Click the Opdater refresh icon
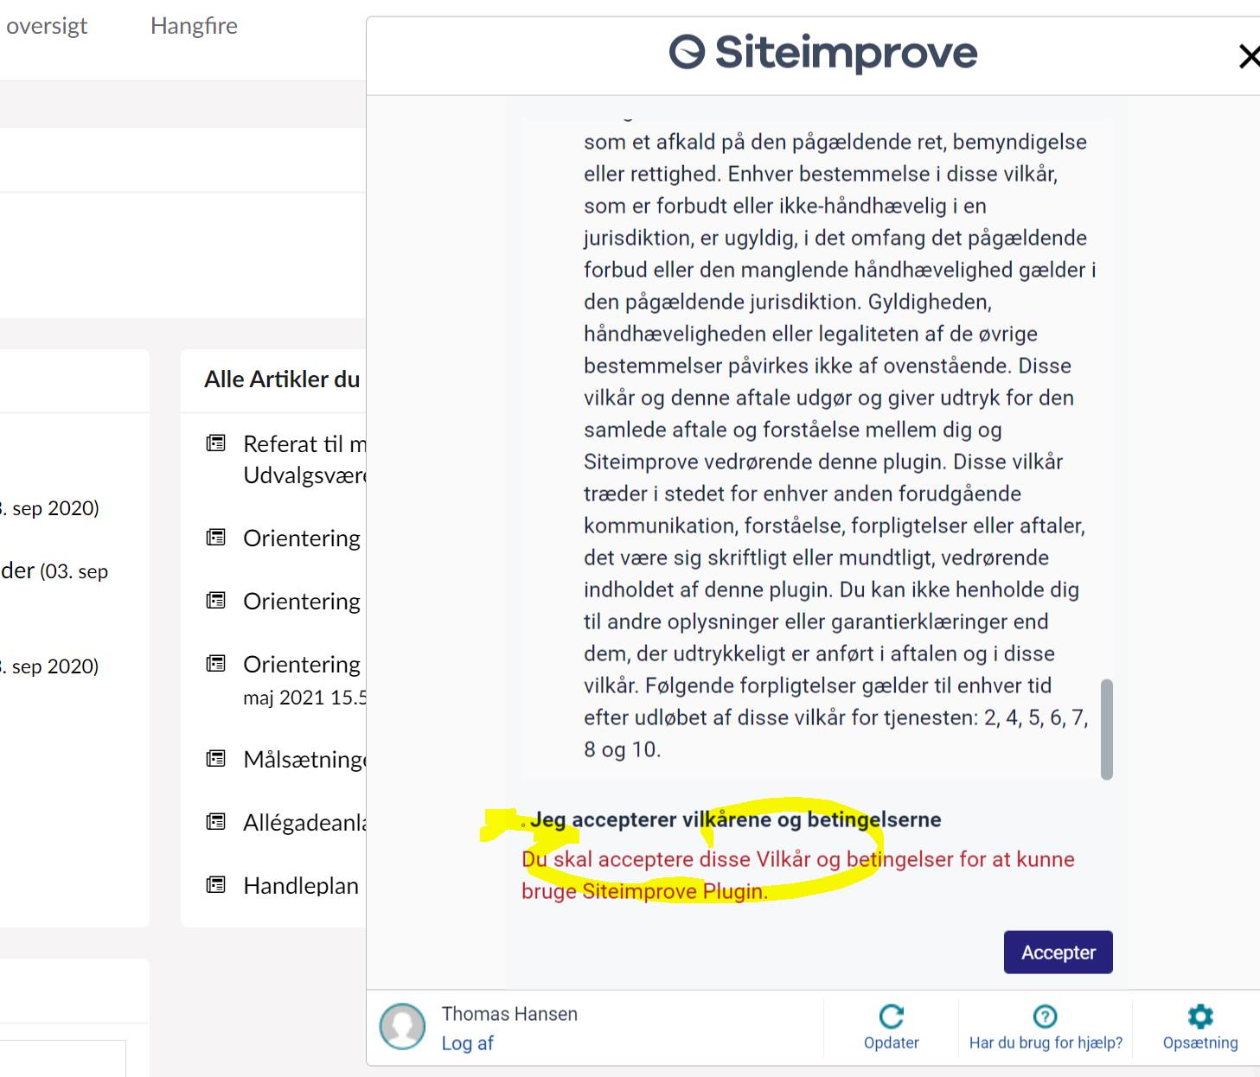1260x1077 pixels. [x=891, y=1016]
